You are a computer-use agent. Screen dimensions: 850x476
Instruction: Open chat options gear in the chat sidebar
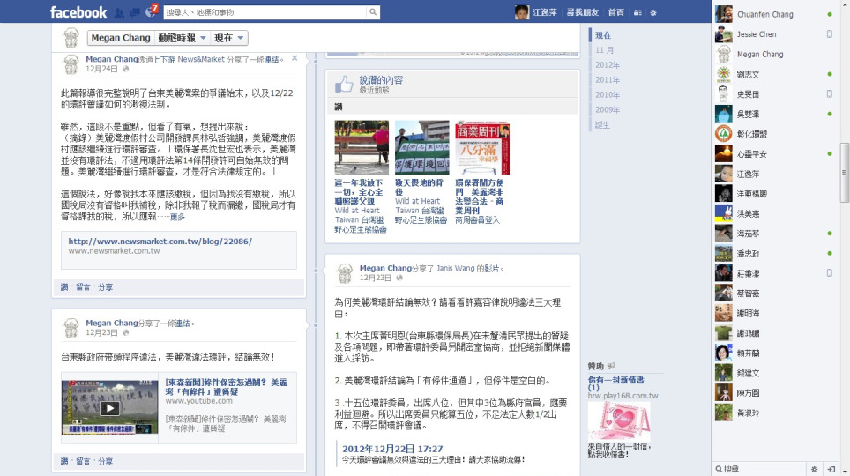click(814, 469)
